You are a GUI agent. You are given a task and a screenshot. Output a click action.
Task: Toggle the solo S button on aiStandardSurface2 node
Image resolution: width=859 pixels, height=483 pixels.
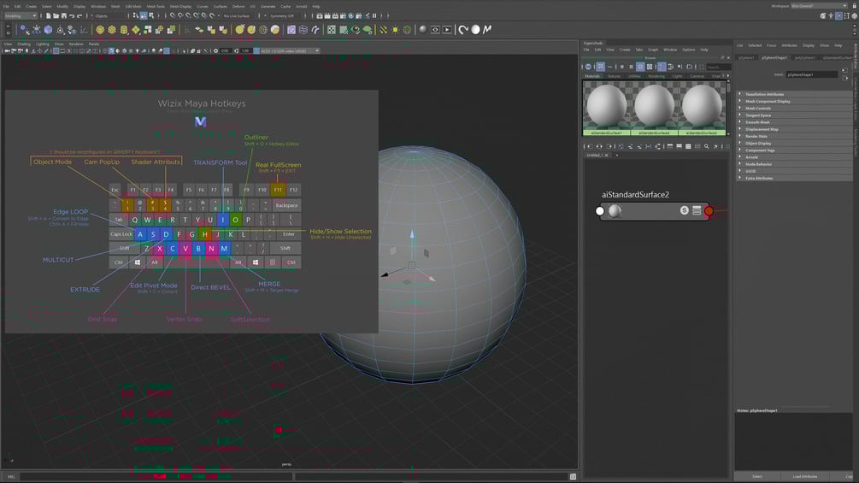click(x=685, y=210)
